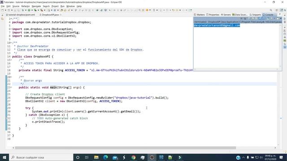Click the Eclipse taskbar icon
Screen dimensions: 287x161
(x=152, y=157)
